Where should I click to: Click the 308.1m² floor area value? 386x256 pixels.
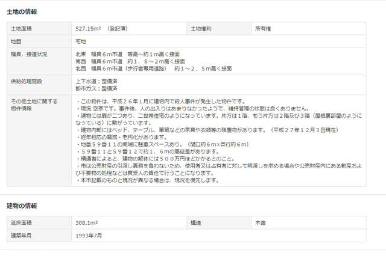tap(86, 223)
